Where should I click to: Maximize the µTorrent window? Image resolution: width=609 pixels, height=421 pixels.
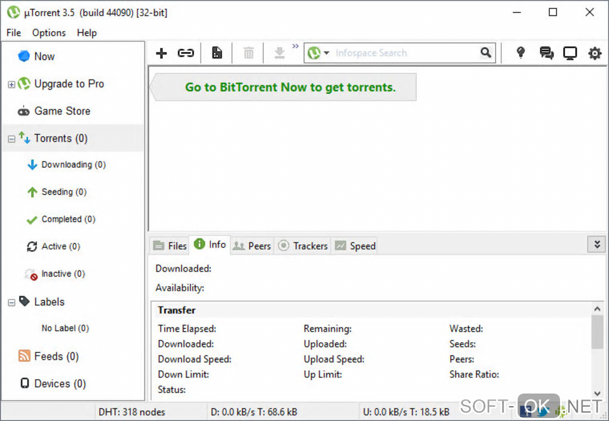click(x=553, y=12)
